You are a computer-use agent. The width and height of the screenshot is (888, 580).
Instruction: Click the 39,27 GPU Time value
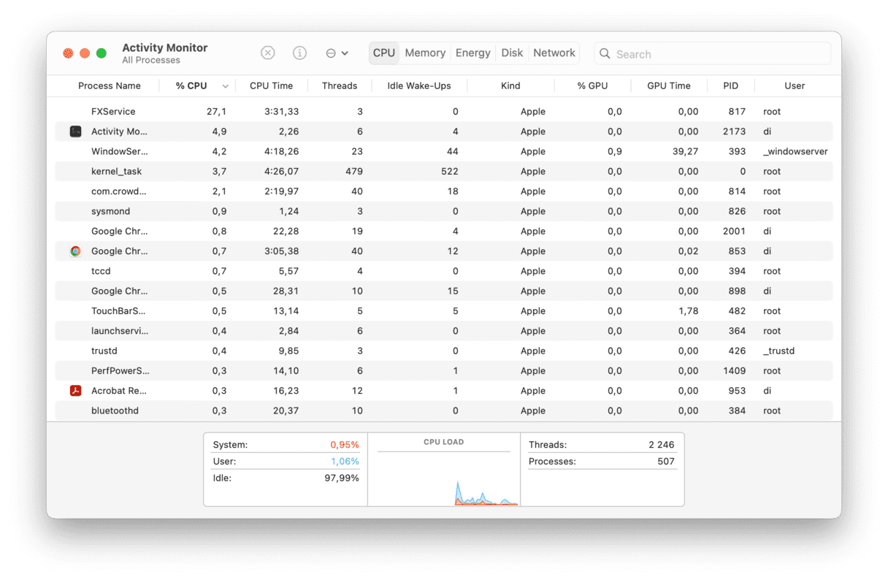pyautogui.click(x=685, y=151)
